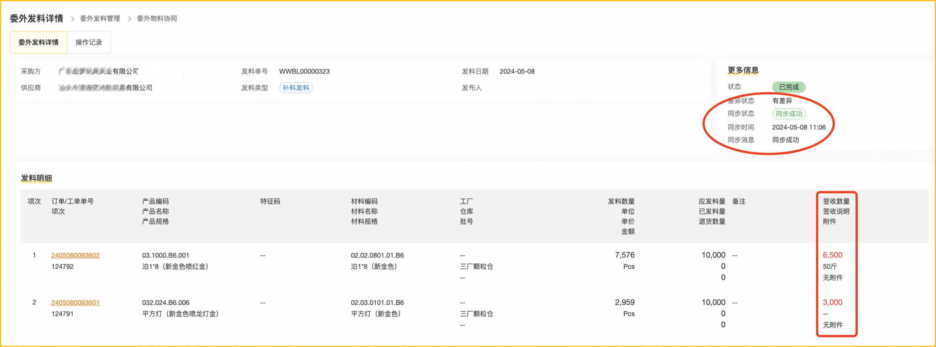The height and width of the screenshot is (347, 936).
Task: Switch to the 操作记录 tab
Action: [x=89, y=43]
